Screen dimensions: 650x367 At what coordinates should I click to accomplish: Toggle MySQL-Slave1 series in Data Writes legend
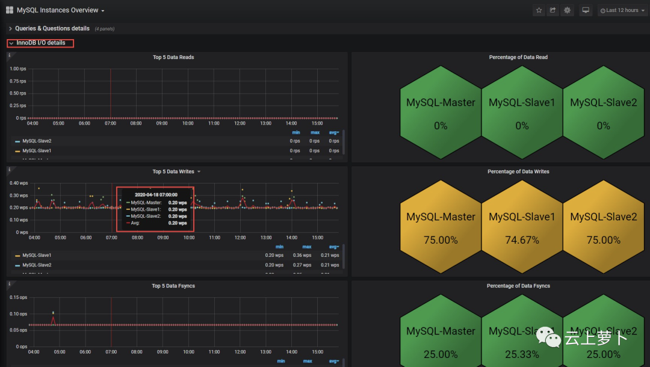coord(37,255)
